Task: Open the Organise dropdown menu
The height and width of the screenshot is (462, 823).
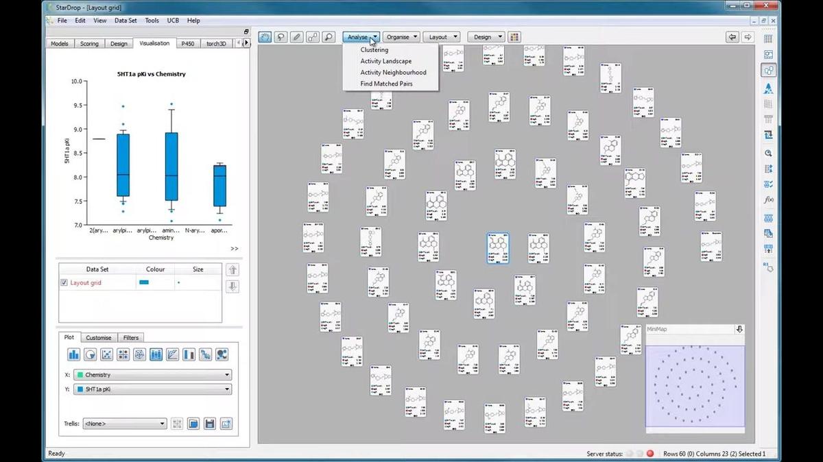Action: tap(401, 36)
